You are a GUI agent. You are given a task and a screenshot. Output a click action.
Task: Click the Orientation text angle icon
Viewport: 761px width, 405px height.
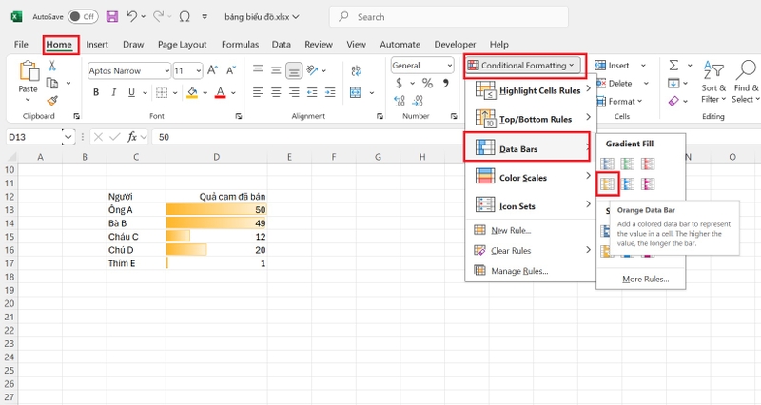tap(312, 70)
